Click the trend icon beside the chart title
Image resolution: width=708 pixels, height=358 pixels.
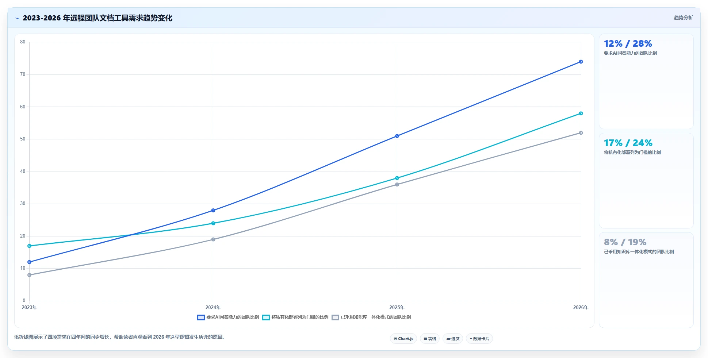click(17, 18)
